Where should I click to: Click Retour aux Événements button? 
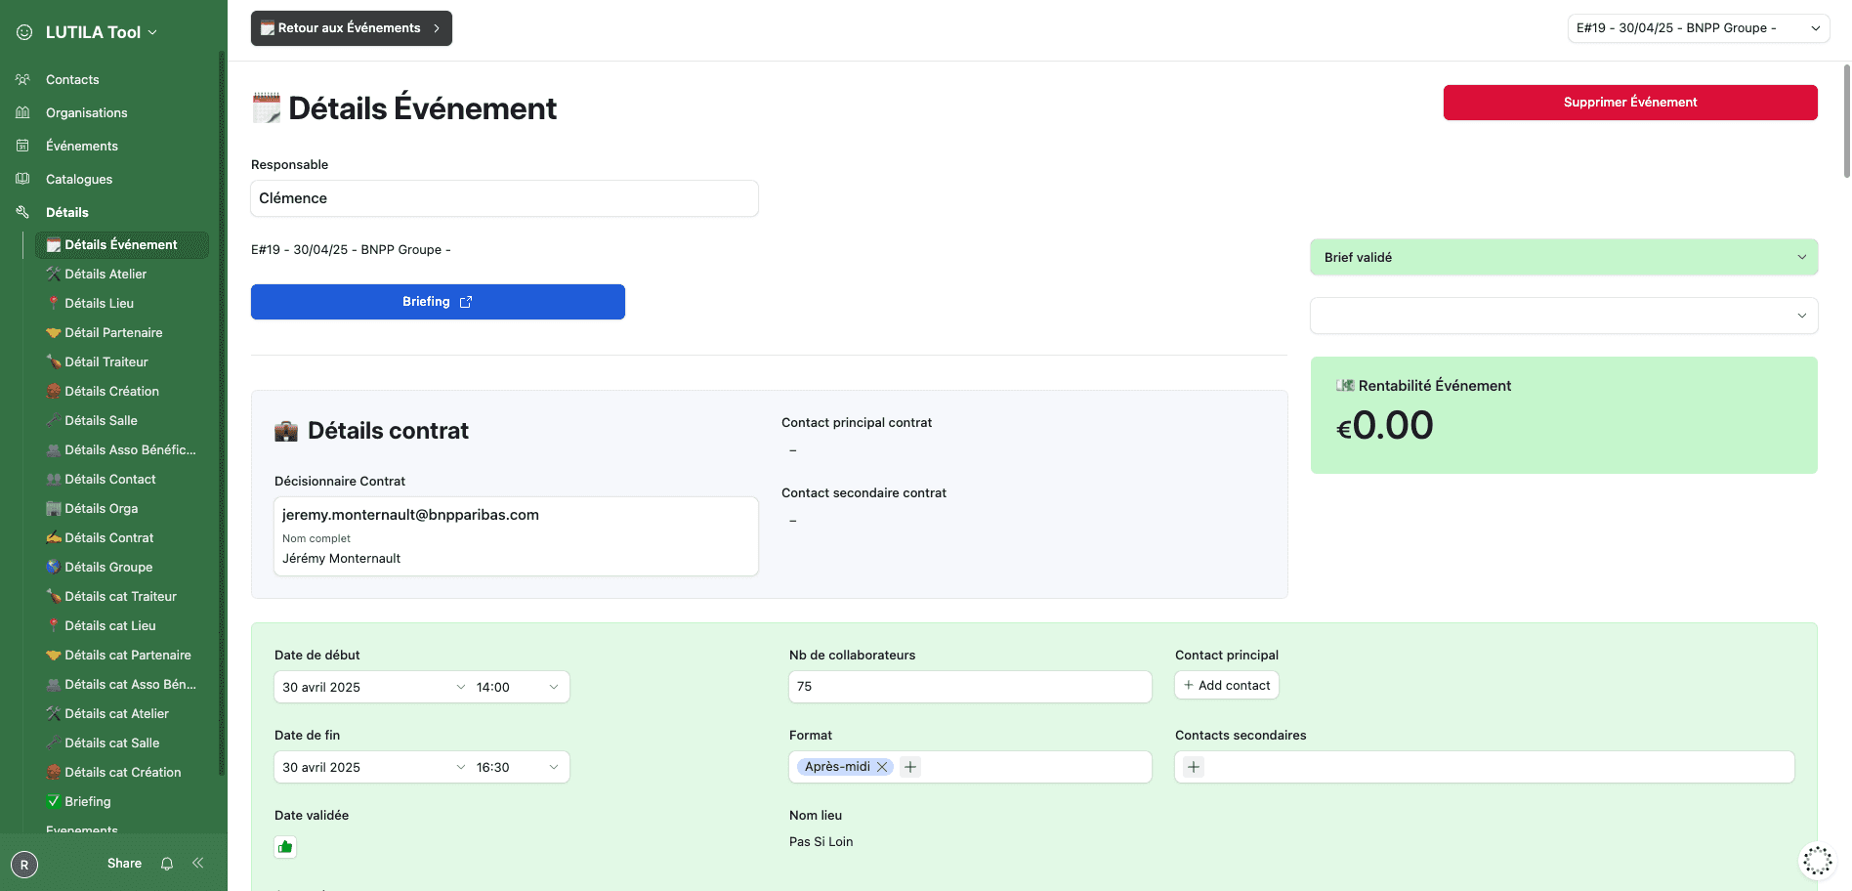(x=352, y=28)
